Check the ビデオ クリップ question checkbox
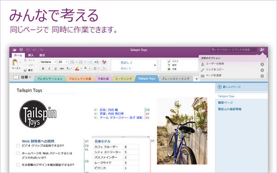This screenshot has width=277, height=173. pyautogui.click(x=18, y=146)
